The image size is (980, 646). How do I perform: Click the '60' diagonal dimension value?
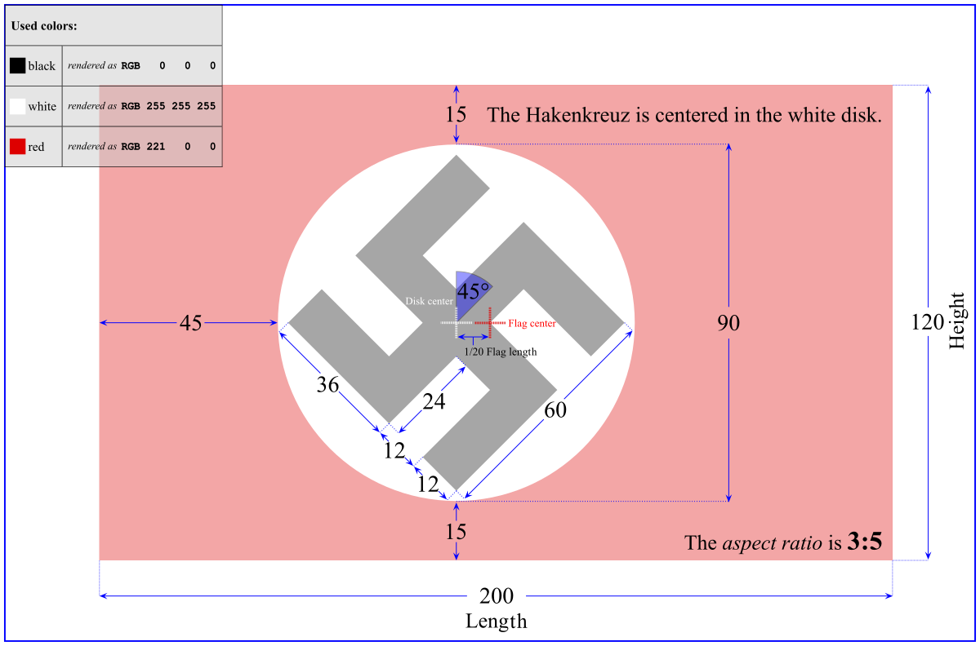click(555, 410)
